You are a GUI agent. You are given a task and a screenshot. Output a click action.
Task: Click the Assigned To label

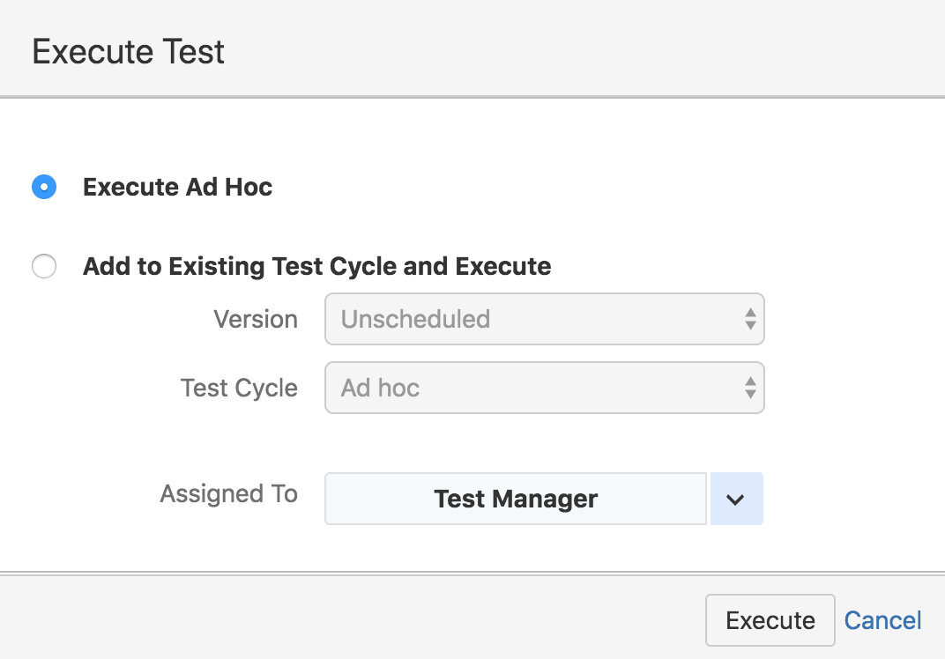228,494
